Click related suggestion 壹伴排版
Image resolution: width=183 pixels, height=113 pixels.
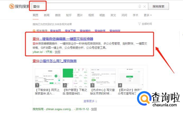coord(115,31)
